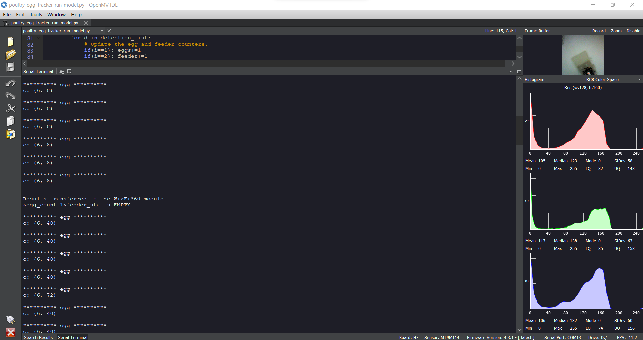Screen dimensions: 643x340
Task: Open the editor file selector dropdown
Action: click(102, 31)
